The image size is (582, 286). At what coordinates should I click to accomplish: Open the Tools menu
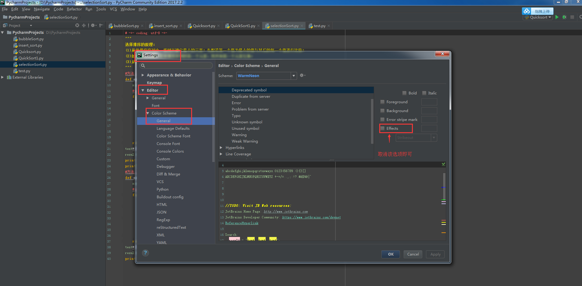[101, 9]
